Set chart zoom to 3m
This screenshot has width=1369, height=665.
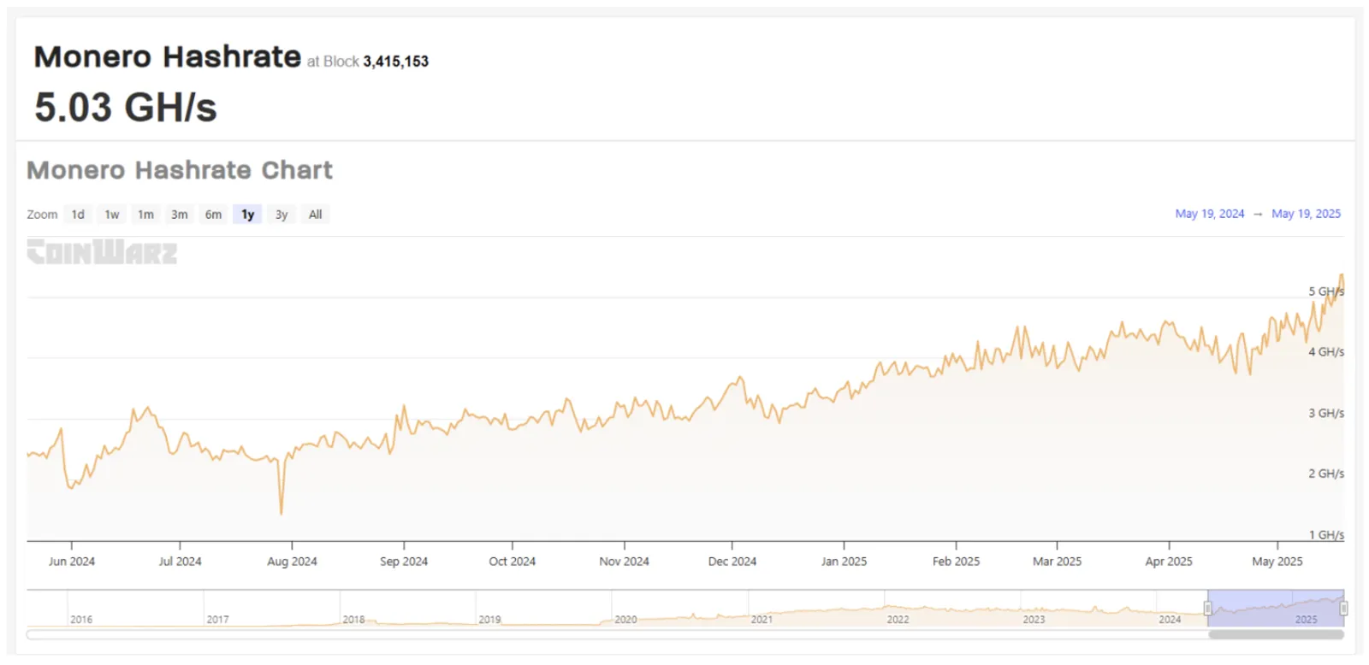click(180, 215)
